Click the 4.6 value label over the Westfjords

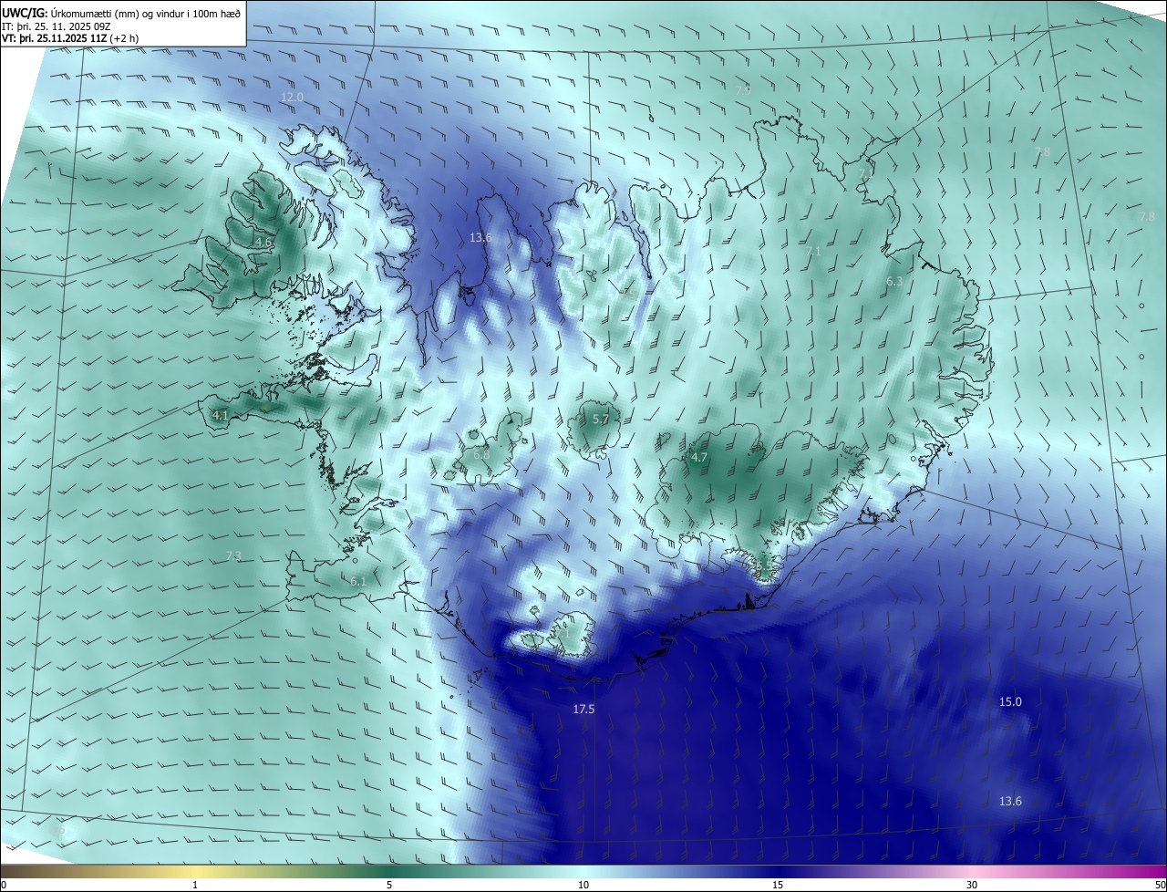coord(263,242)
